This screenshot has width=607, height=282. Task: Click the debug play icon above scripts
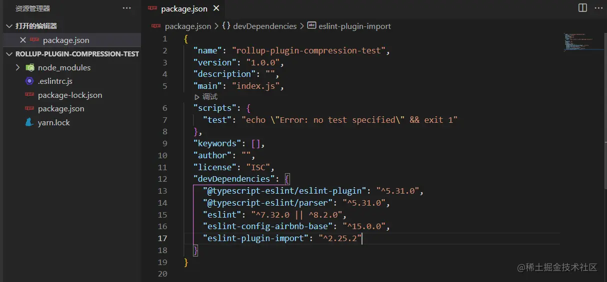click(x=197, y=97)
